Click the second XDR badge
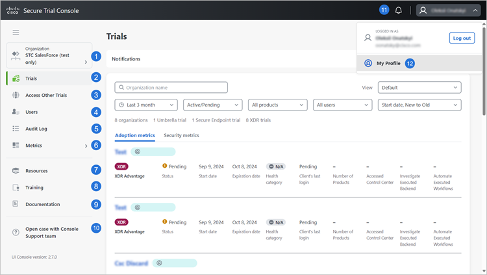The image size is (487, 275). pos(121,222)
